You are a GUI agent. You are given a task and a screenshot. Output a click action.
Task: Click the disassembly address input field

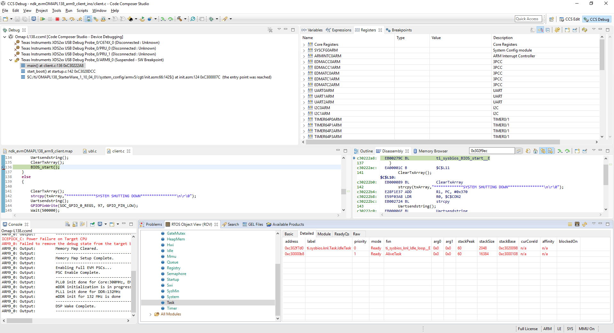pos(491,151)
